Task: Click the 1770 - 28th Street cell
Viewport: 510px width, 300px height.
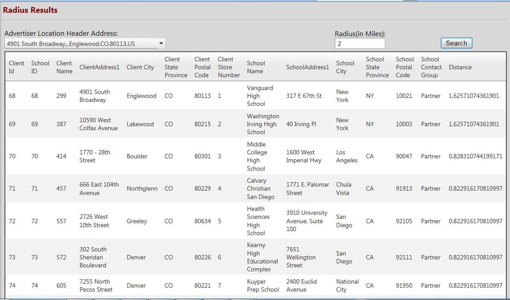Action: click(x=95, y=156)
